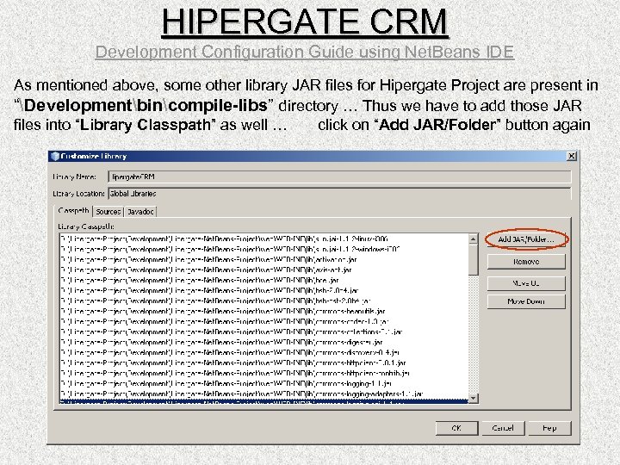Click the Customize Library title bar icon
This screenshot has height=465, width=620.
click(x=55, y=156)
